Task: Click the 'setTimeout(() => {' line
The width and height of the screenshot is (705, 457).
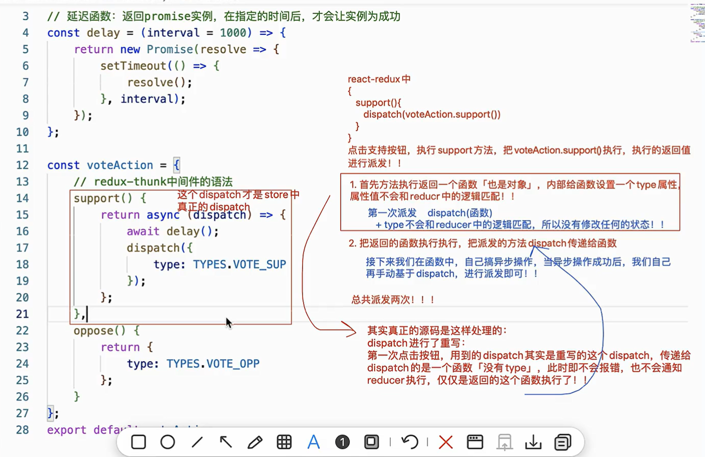Action: 160,66
